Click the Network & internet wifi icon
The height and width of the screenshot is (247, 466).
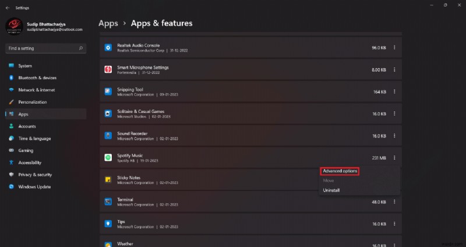[11, 90]
